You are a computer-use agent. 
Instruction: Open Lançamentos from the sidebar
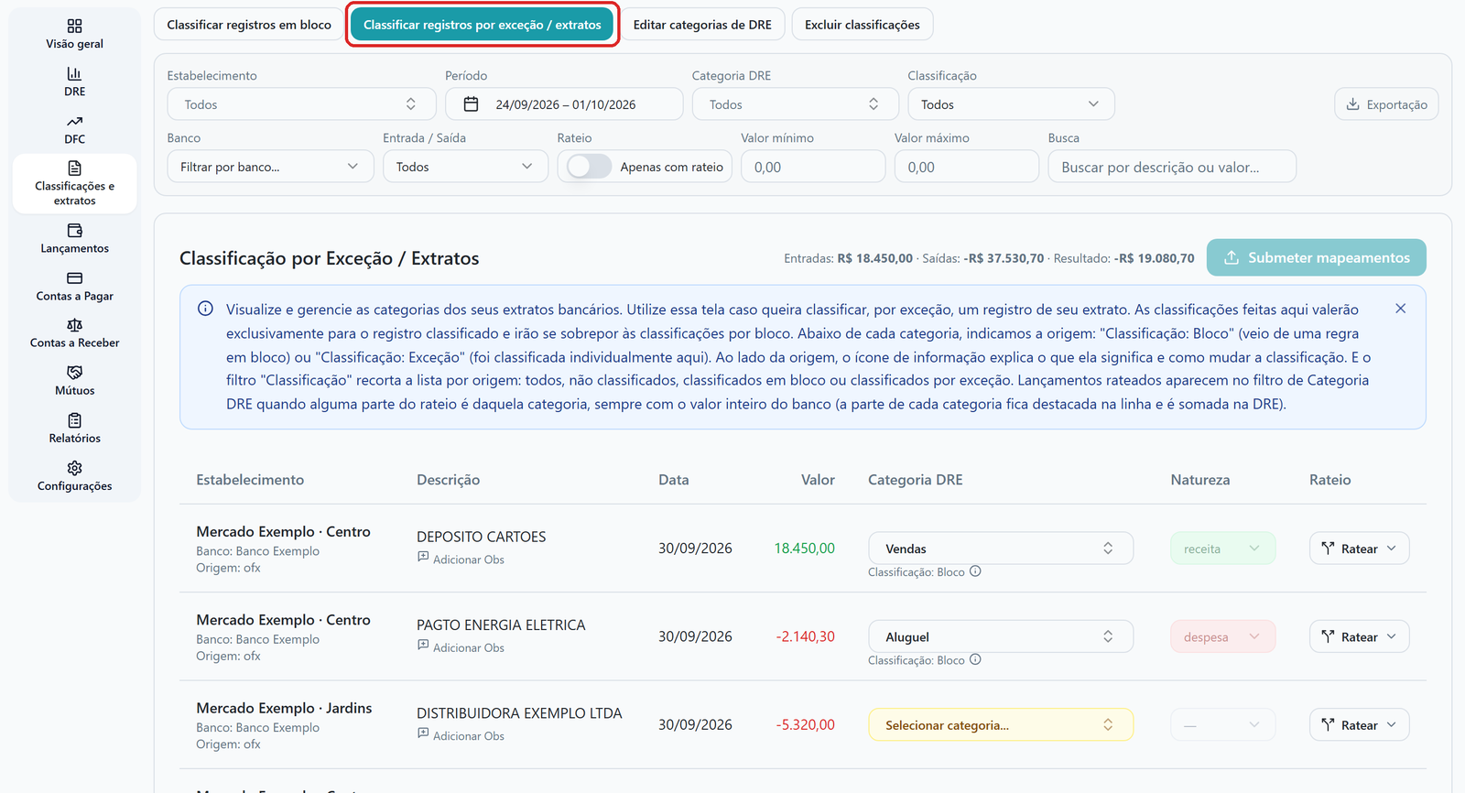[x=75, y=238]
